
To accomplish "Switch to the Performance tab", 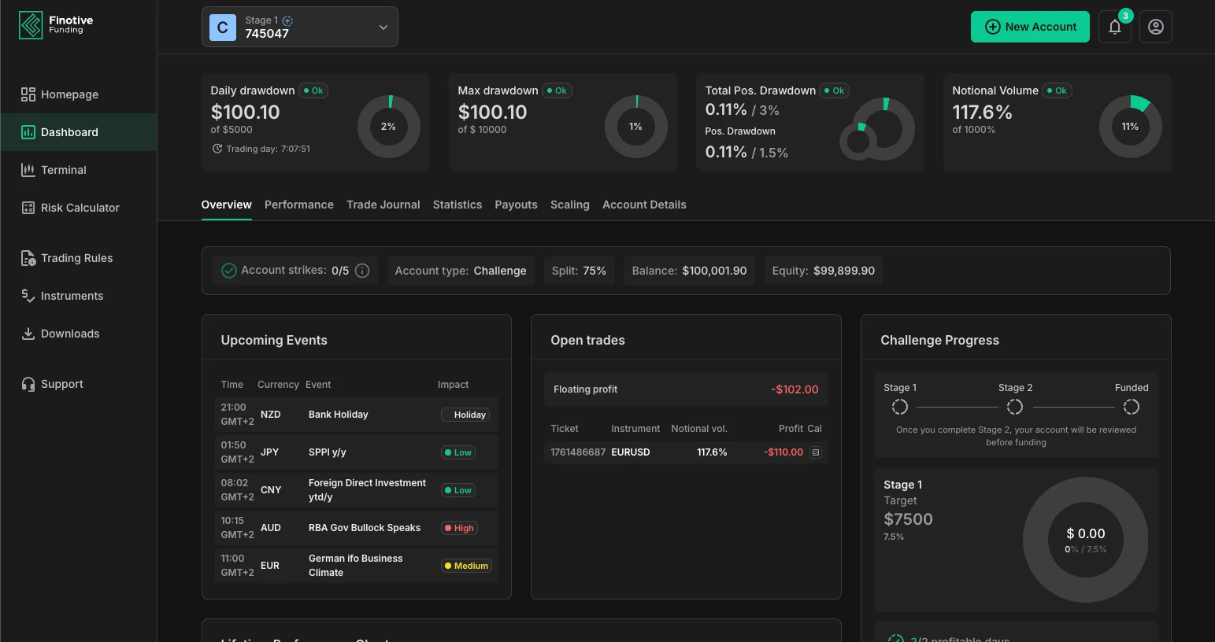I will pos(298,205).
